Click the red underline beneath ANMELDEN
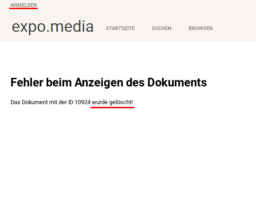 point(24,8)
